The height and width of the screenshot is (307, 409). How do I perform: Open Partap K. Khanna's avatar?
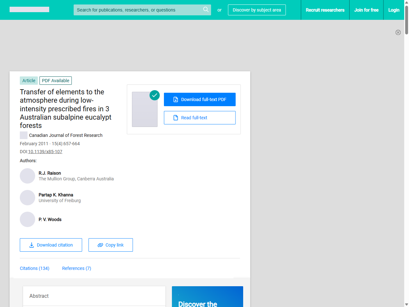[27, 198]
